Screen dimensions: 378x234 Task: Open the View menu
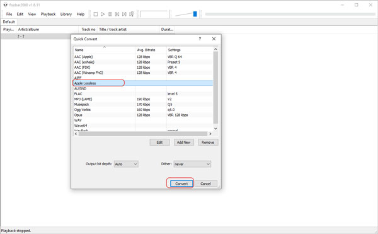point(32,15)
